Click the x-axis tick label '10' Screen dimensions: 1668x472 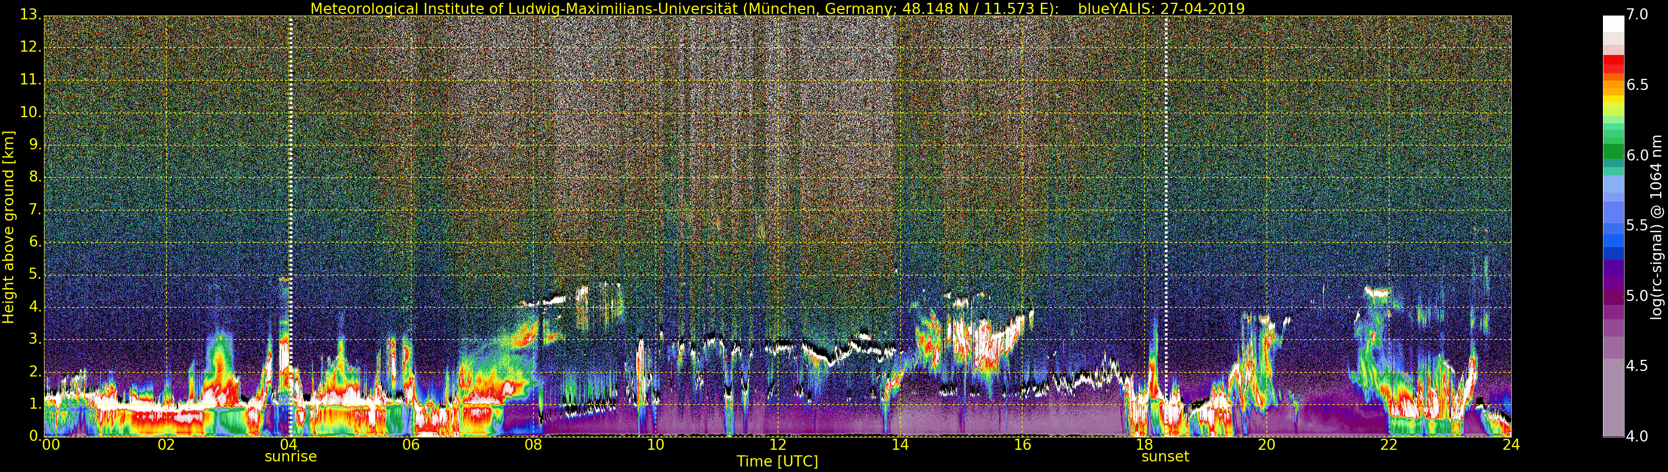(x=656, y=444)
